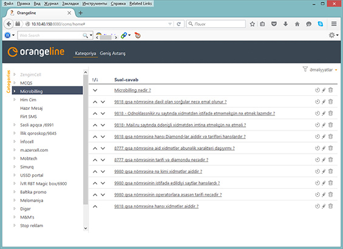
Task: Open the Файл menu
Action: (8, 4)
